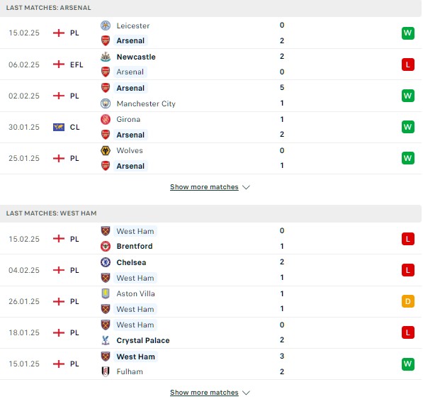Click the Manchester City crest icon

(106, 103)
